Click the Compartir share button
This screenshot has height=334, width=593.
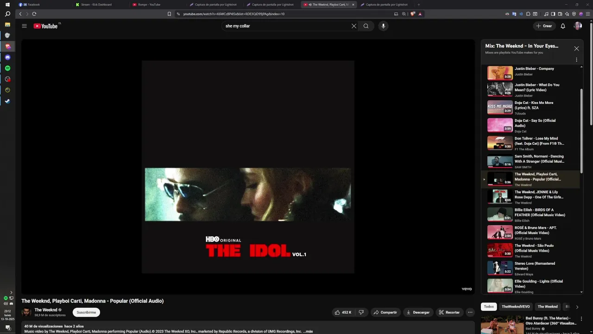[385, 312]
